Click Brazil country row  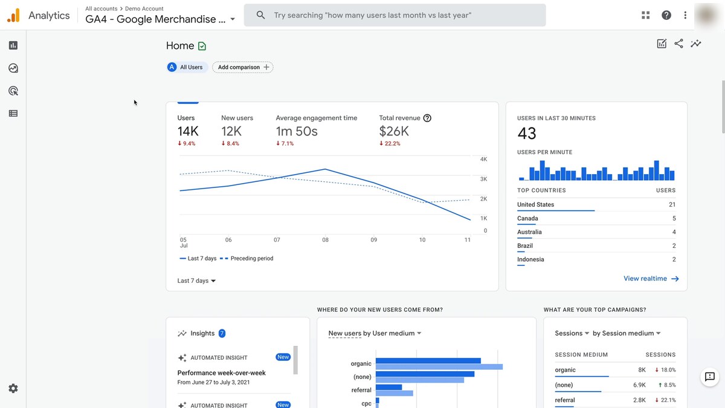[596, 246]
